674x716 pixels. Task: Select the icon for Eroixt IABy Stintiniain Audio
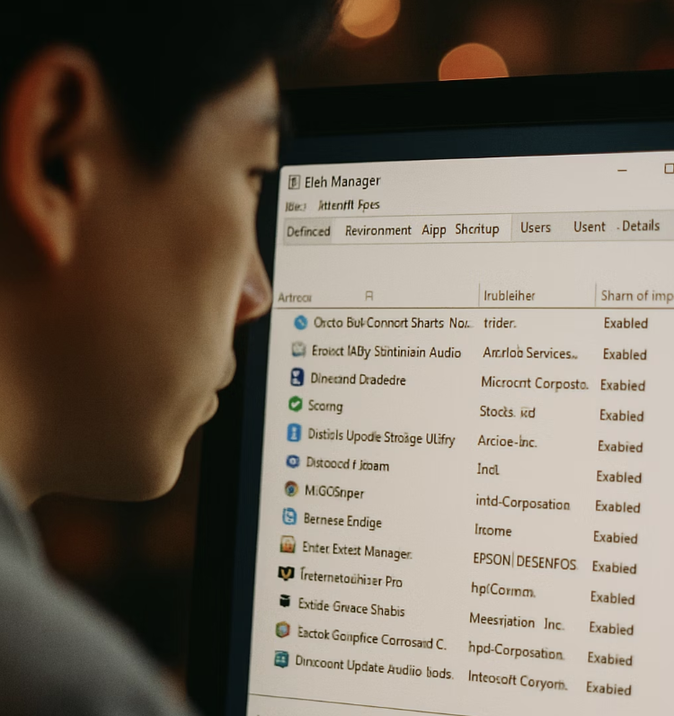[x=298, y=349]
